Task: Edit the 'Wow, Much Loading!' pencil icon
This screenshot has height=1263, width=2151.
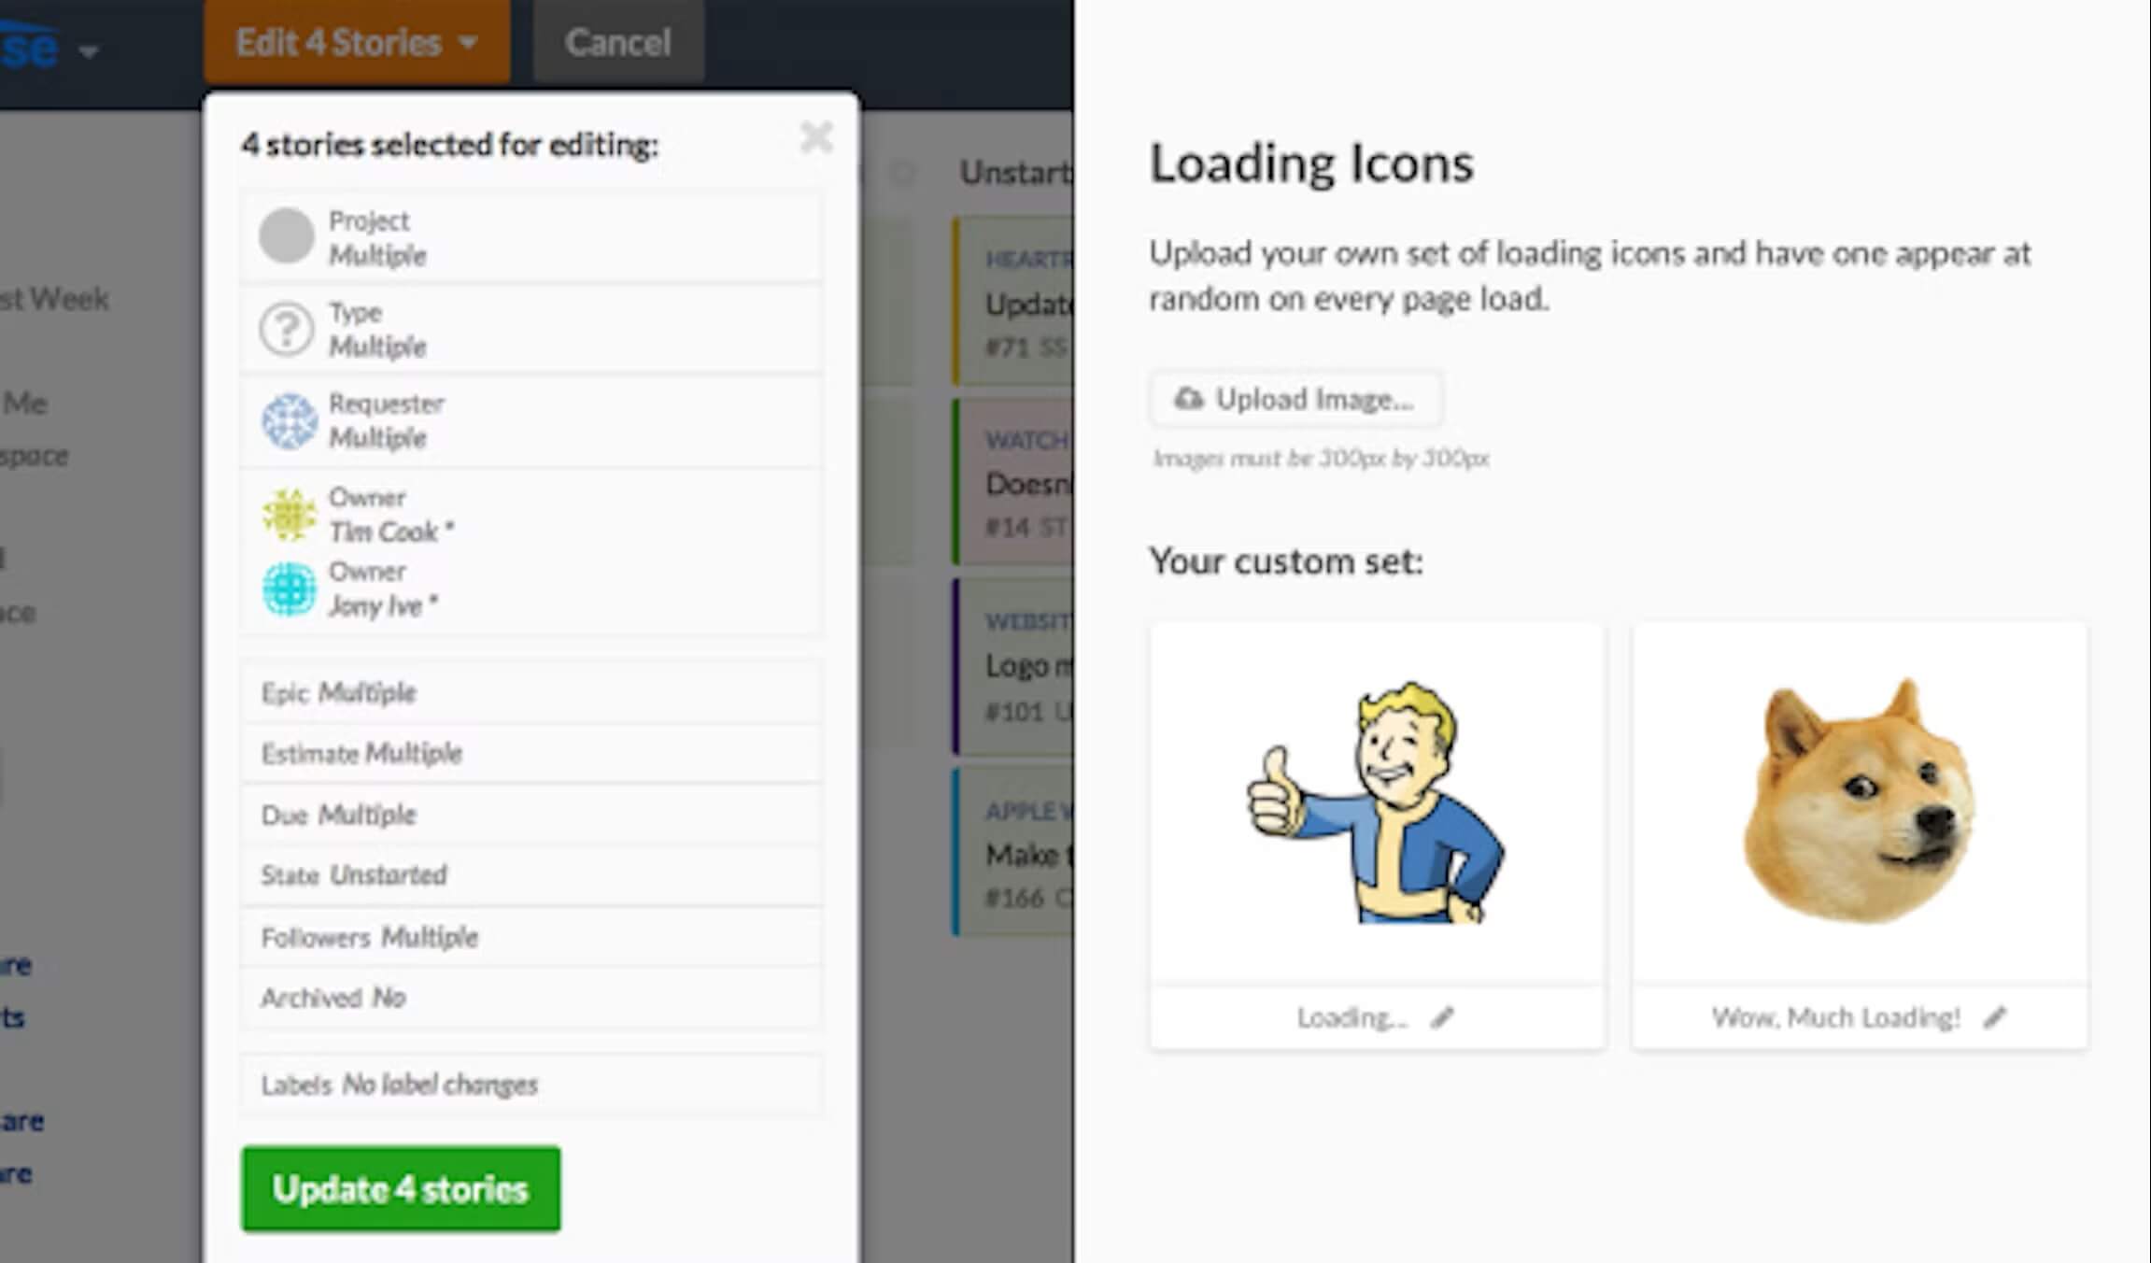Action: pyautogui.click(x=1995, y=1017)
